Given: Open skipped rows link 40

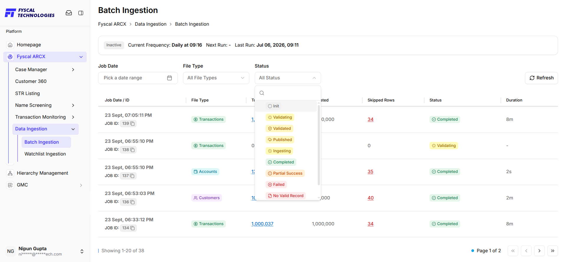Looking at the screenshot, I should click(x=371, y=198).
